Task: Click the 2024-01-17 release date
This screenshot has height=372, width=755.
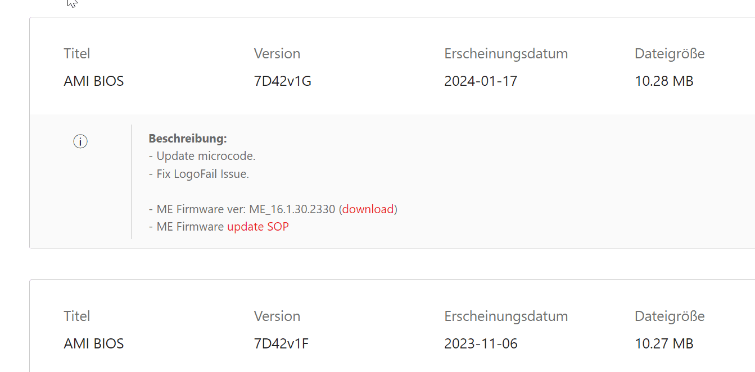Action: click(481, 81)
